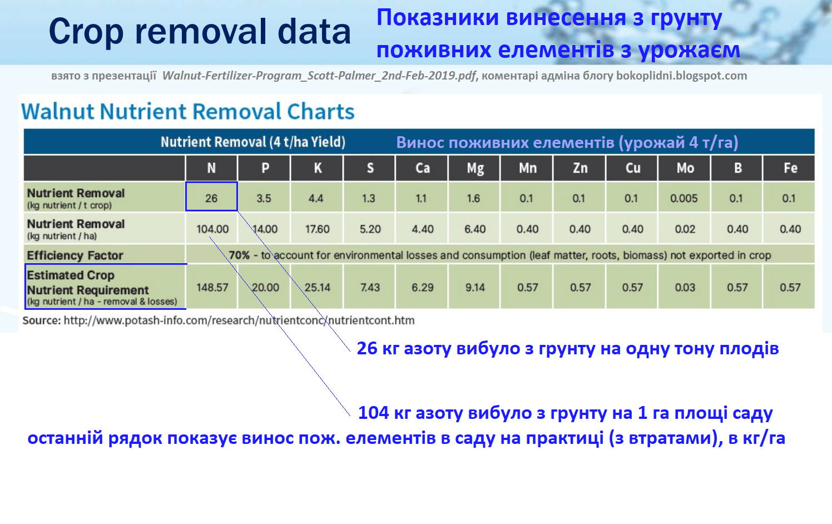
Task: Click the potassium value 4.4 cell
Action: (317, 198)
